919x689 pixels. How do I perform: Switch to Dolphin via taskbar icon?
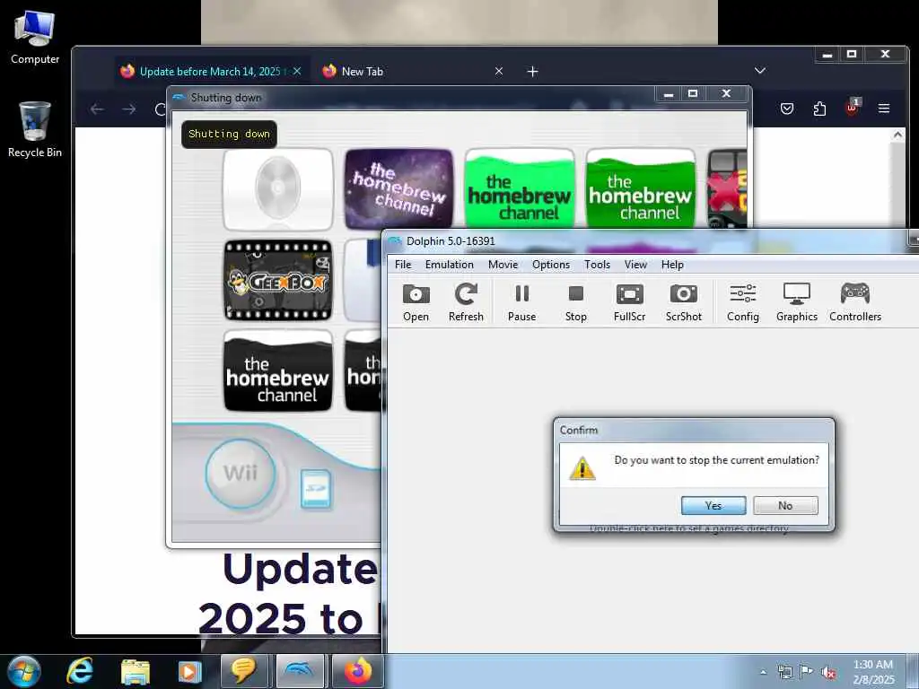pos(300,671)
